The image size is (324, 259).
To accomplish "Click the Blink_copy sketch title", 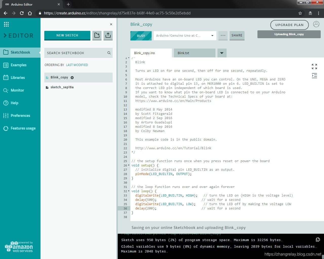I will 141,25.
